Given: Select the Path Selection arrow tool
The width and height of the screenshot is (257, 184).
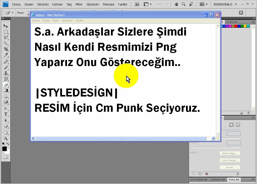Looking at the screenshot, I should point(6,120).
